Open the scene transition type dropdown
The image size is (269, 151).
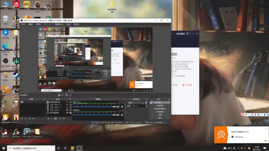(136, 103)
